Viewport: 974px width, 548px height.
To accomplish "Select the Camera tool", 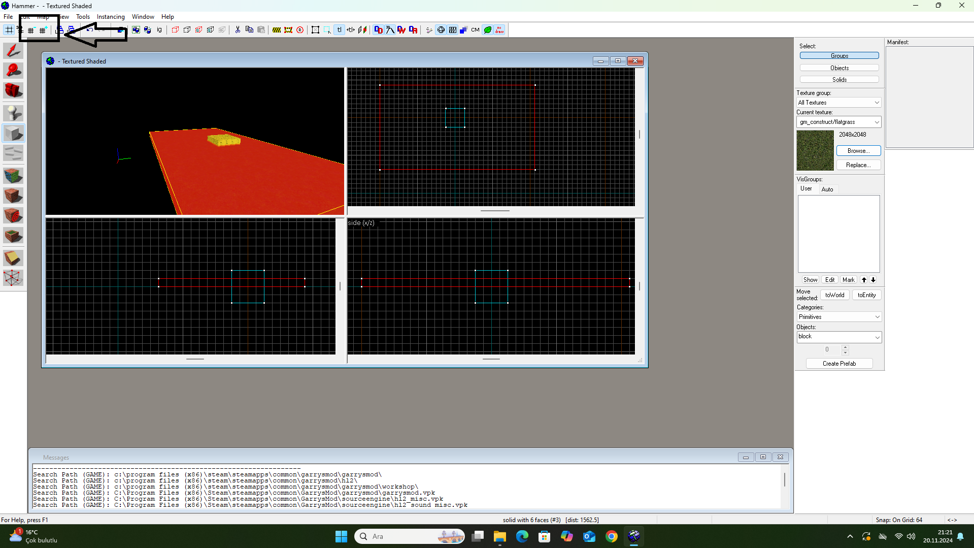I will point(13,90).
